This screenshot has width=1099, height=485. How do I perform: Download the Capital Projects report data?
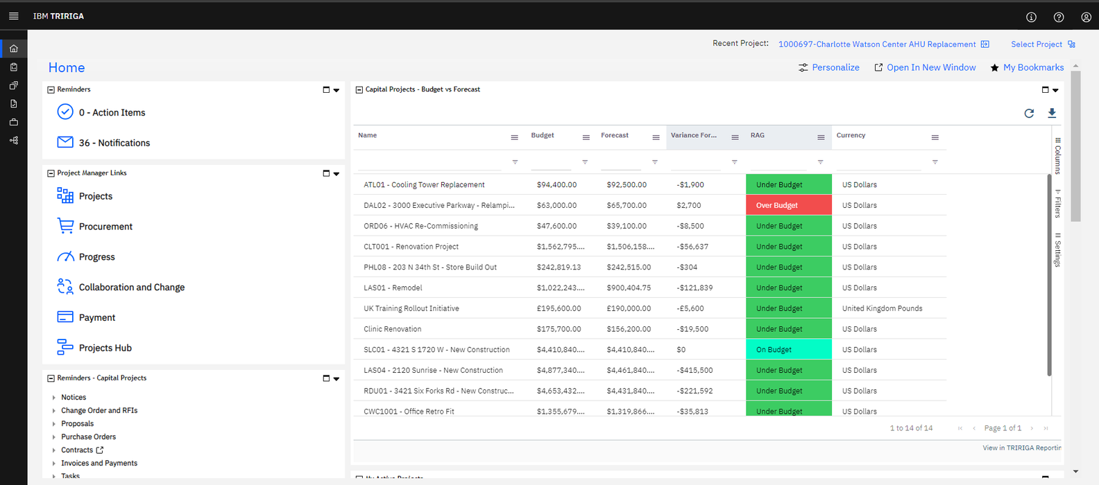[1052, 113]
